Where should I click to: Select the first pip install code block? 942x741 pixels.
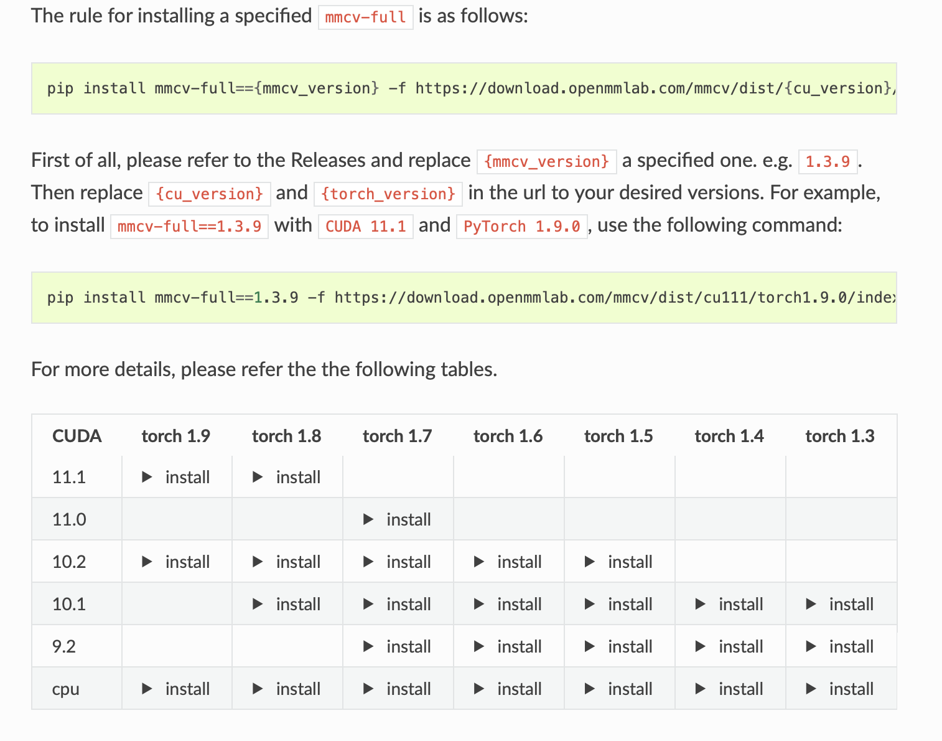(464, 88)
